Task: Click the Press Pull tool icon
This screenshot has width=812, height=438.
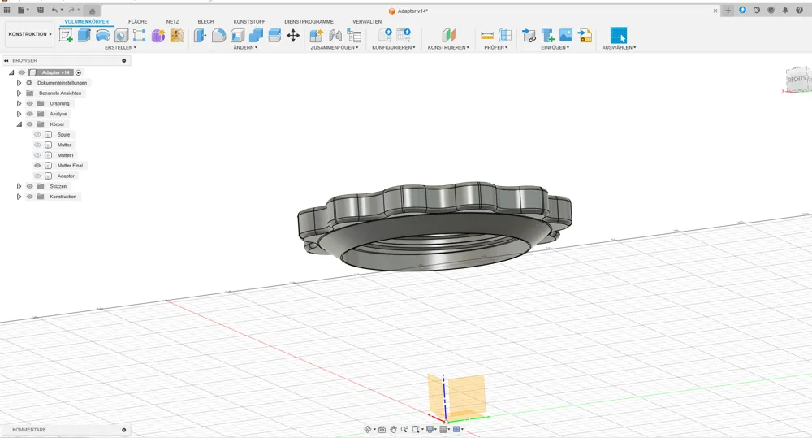Action: pos(200,35)
